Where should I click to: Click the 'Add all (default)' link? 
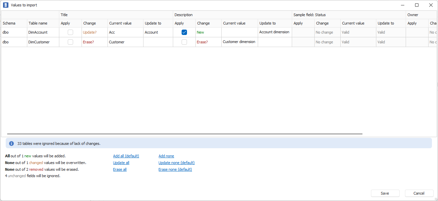pos(126,156)
